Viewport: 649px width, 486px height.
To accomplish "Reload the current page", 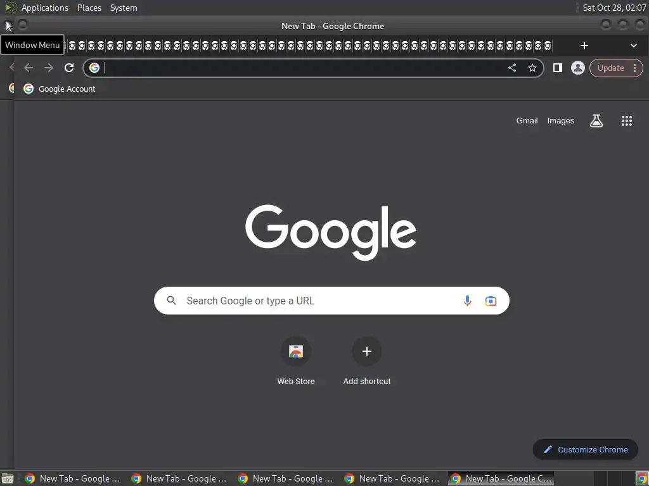I will coord(69,68).
